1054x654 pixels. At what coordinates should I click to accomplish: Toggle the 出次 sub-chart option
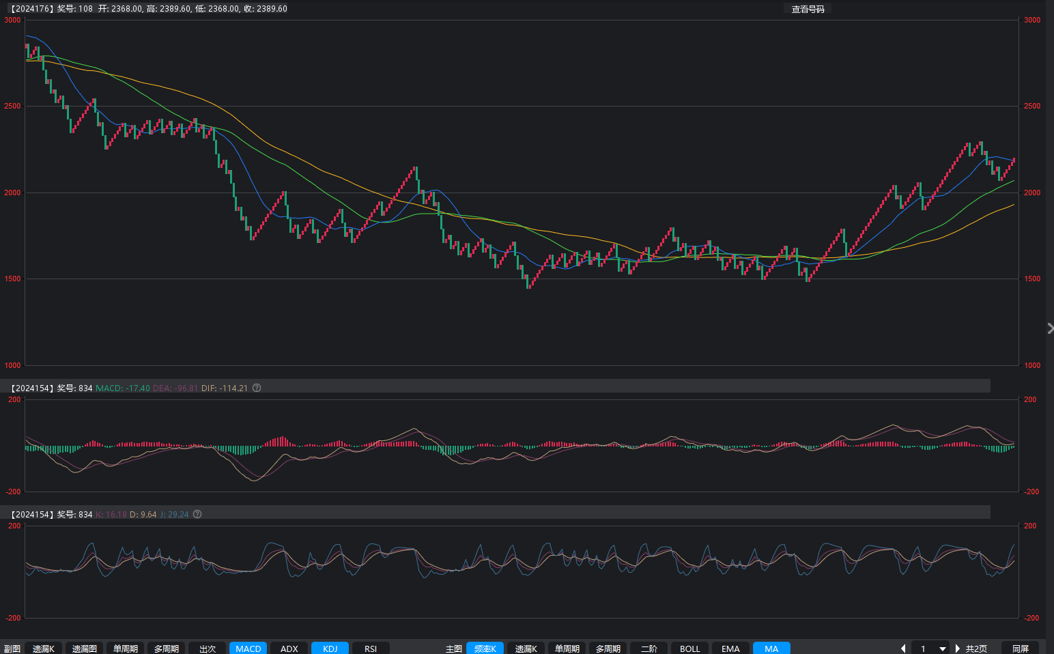point(208,649)
